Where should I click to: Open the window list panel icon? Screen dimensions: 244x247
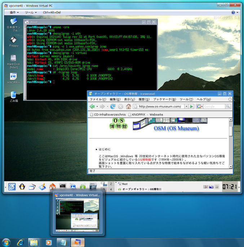(x=32, y=187)
